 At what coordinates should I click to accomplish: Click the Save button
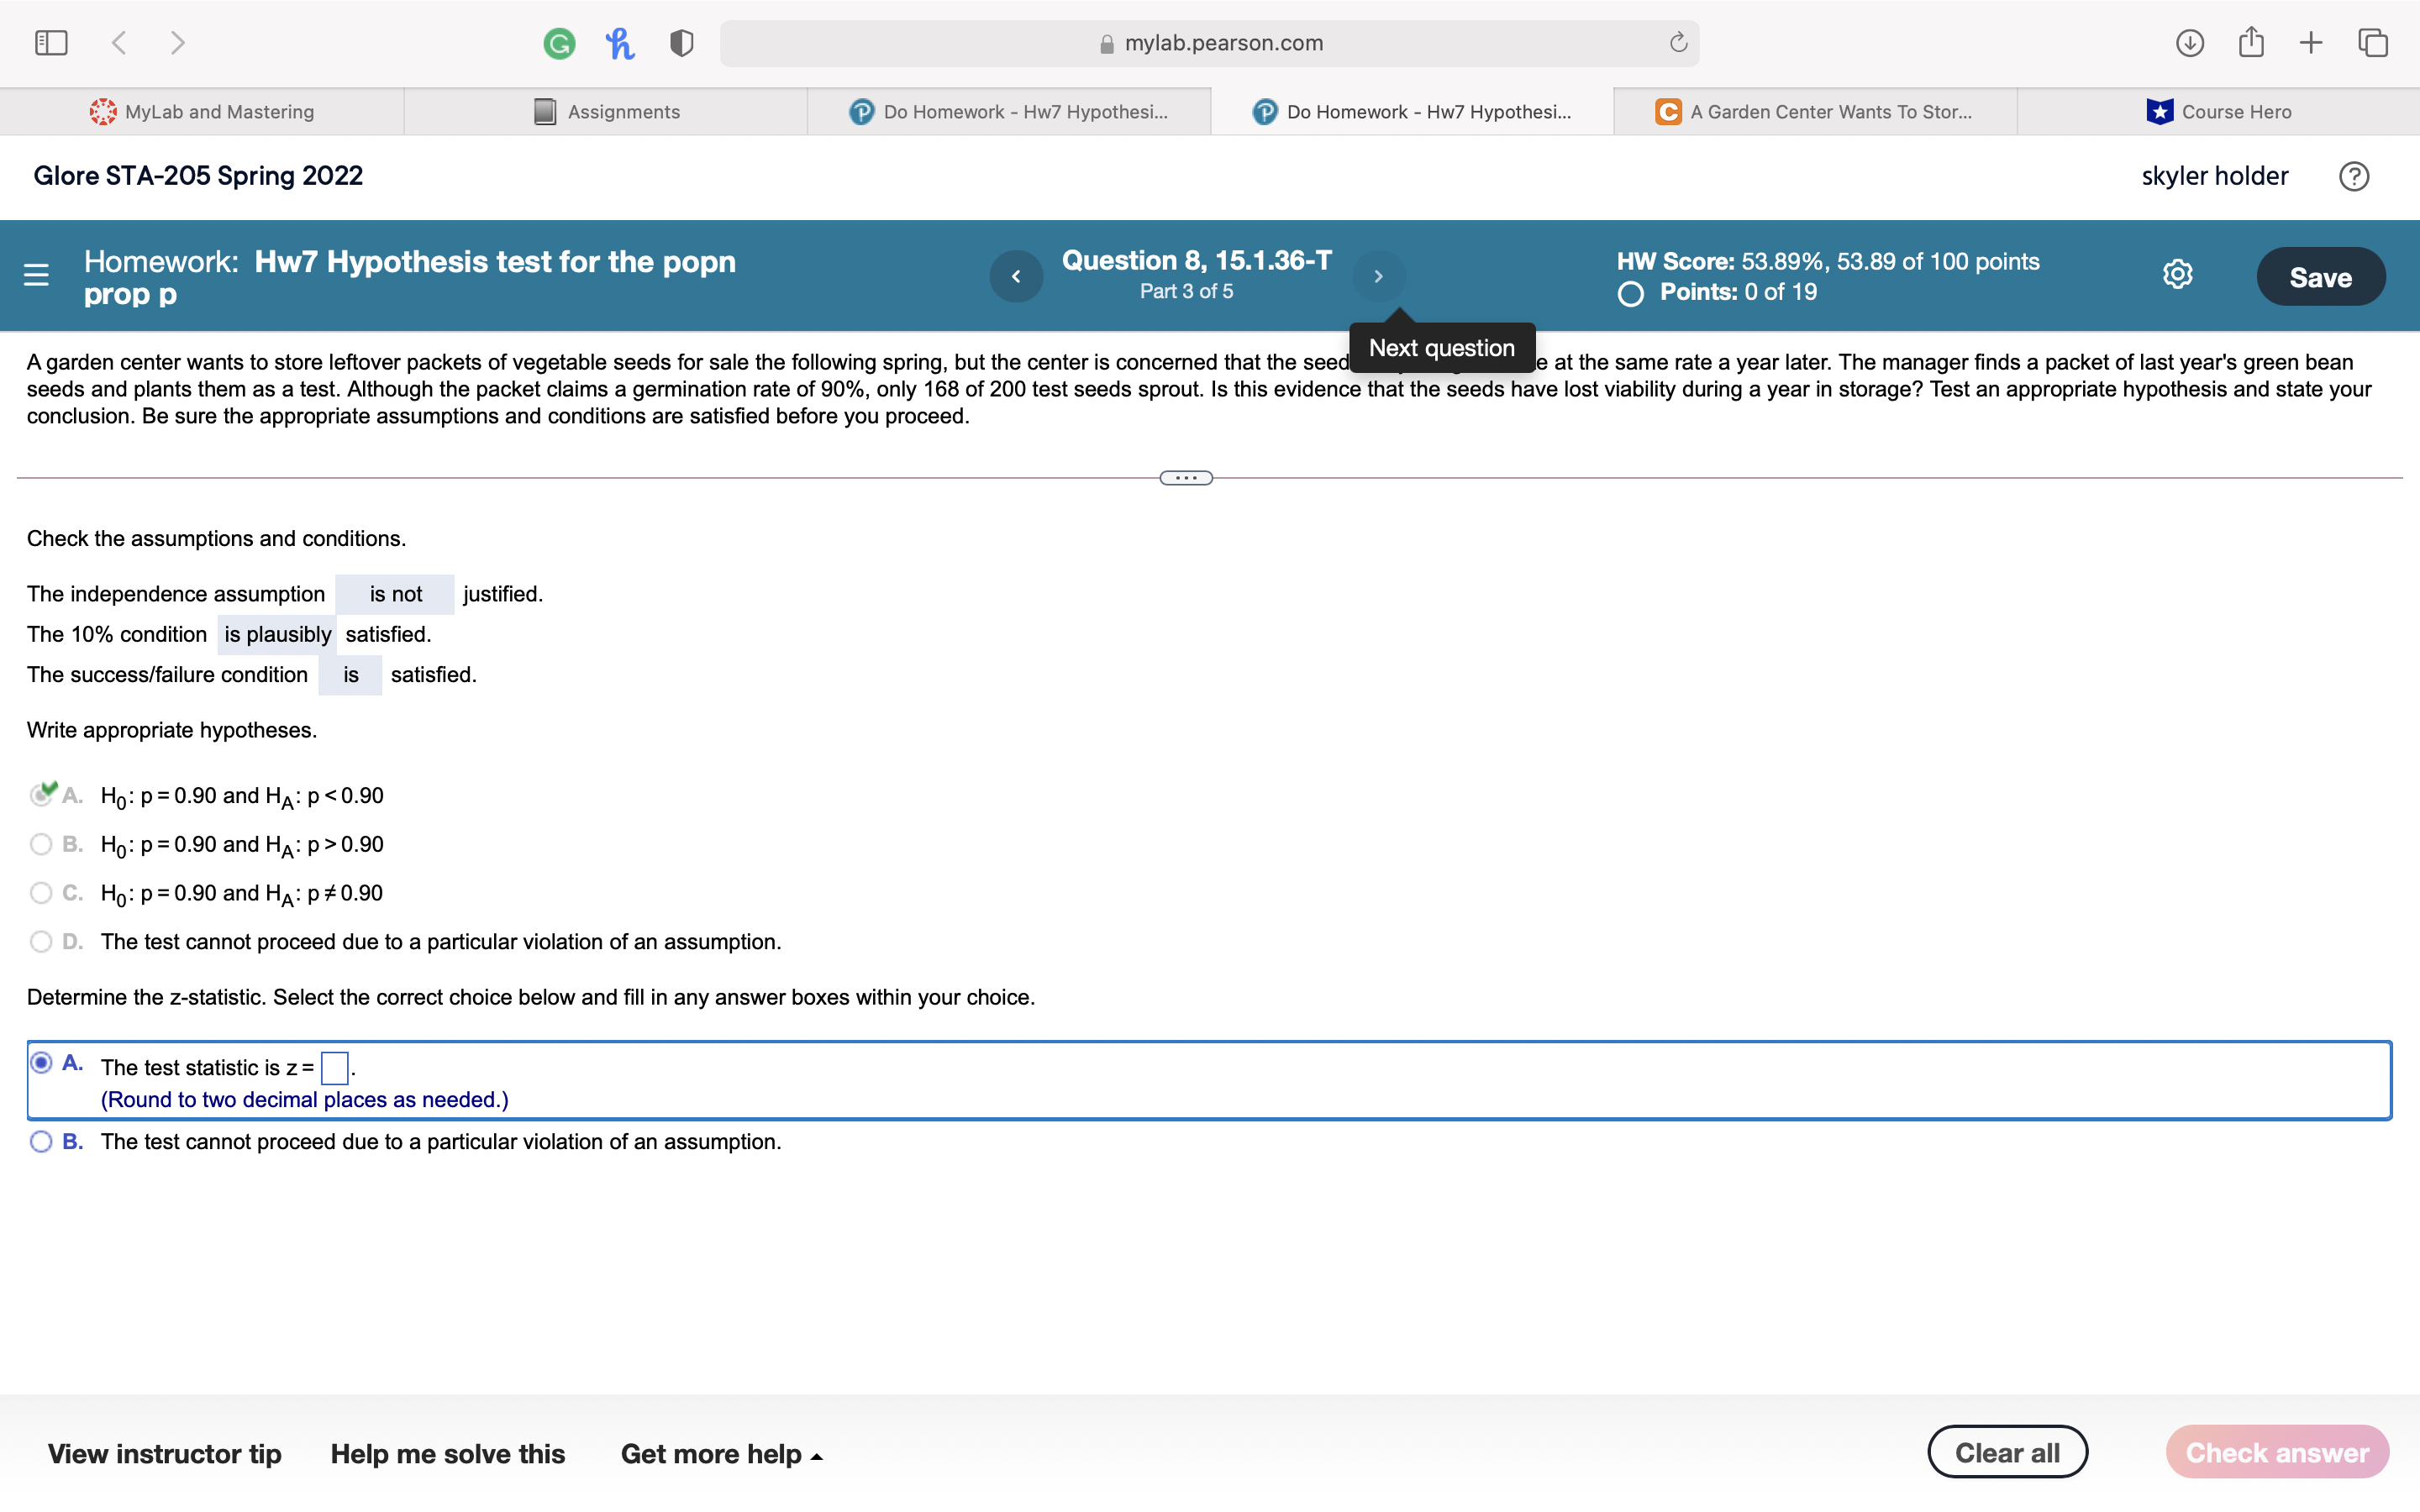point(2320,276)
